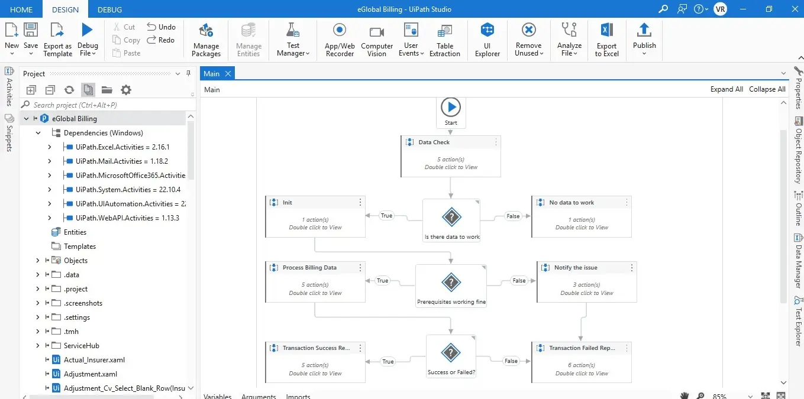Click the Save icon
Viewport: 804px width, 399px height.
(31, 30)
